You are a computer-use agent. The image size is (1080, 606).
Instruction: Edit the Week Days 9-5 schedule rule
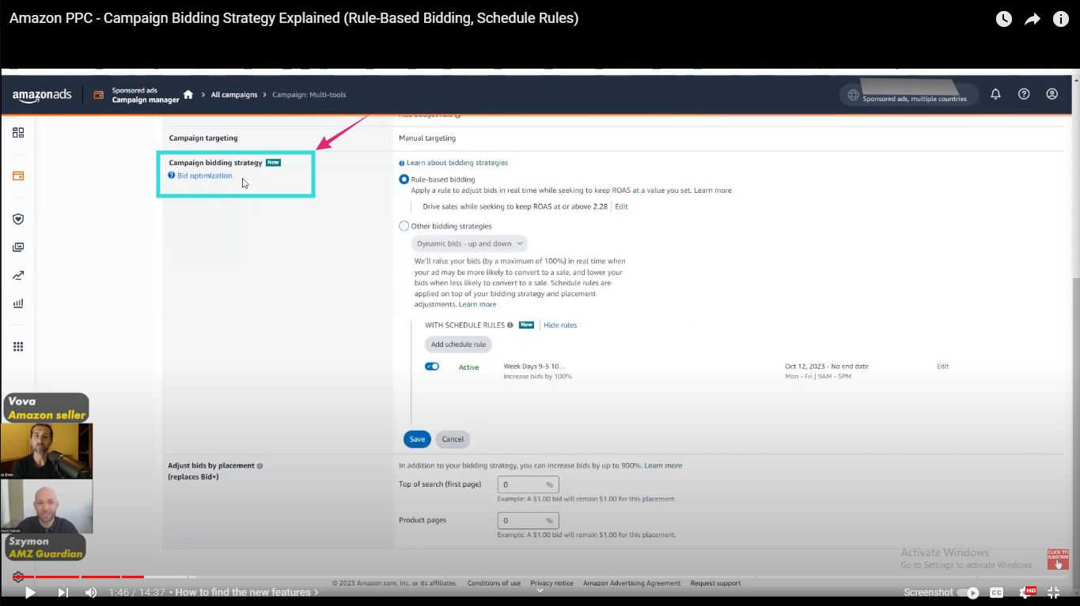coord(942,367)
